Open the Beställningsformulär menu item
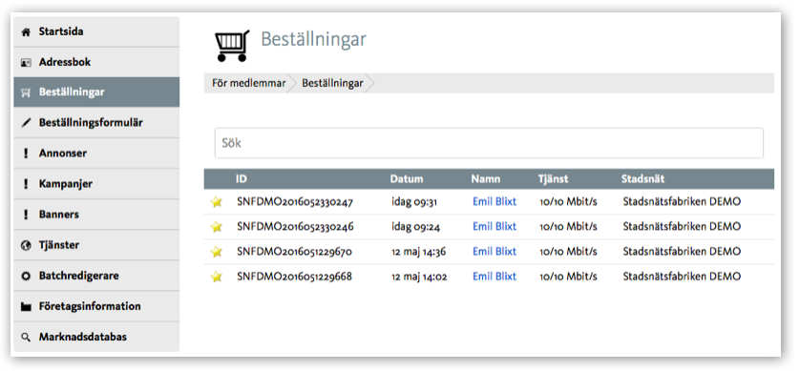This screenshot has width=800, height=371. pos(96,123)
